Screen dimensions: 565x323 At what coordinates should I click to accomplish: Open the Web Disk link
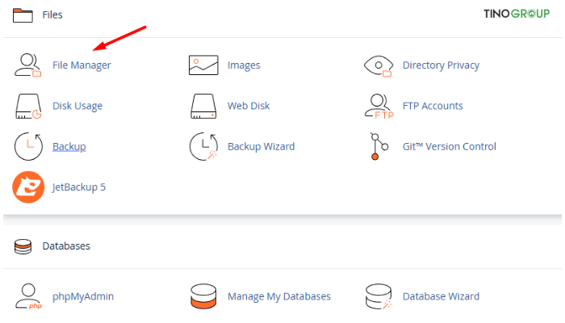coord(249,106)
